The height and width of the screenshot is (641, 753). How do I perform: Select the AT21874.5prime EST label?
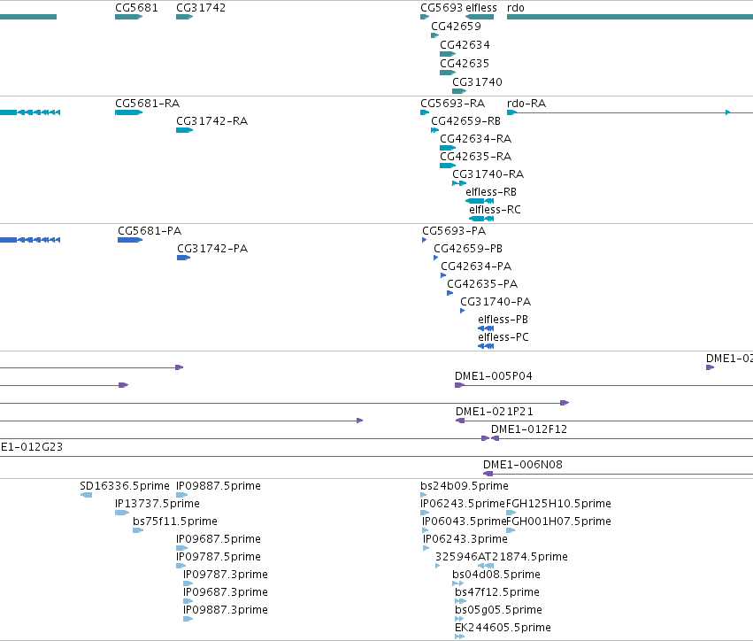point(522,558)
